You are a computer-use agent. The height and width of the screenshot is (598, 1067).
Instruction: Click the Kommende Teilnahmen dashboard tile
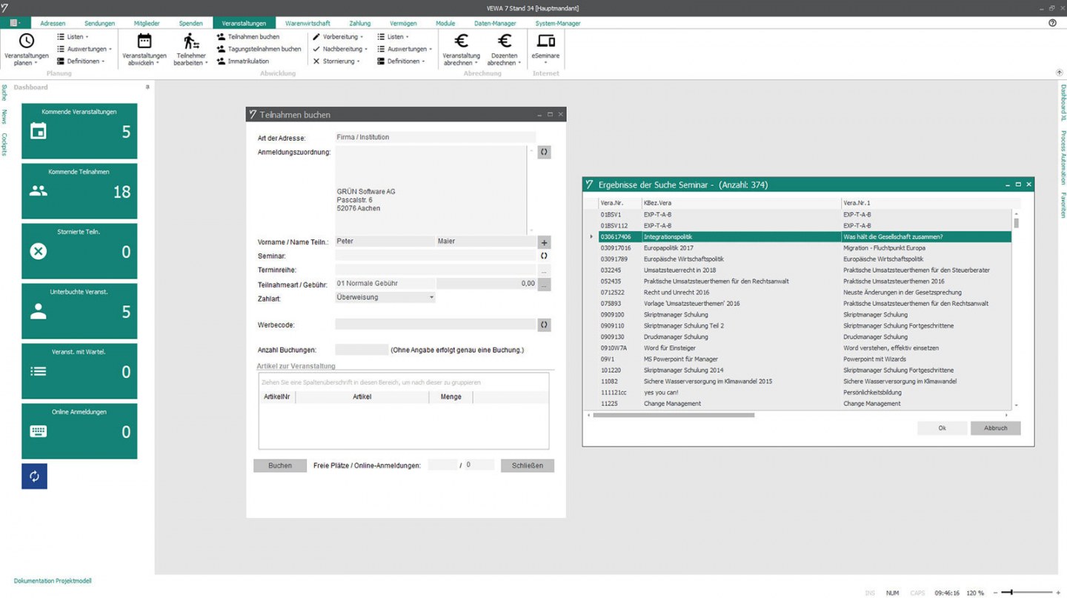[x=79, y=191]
